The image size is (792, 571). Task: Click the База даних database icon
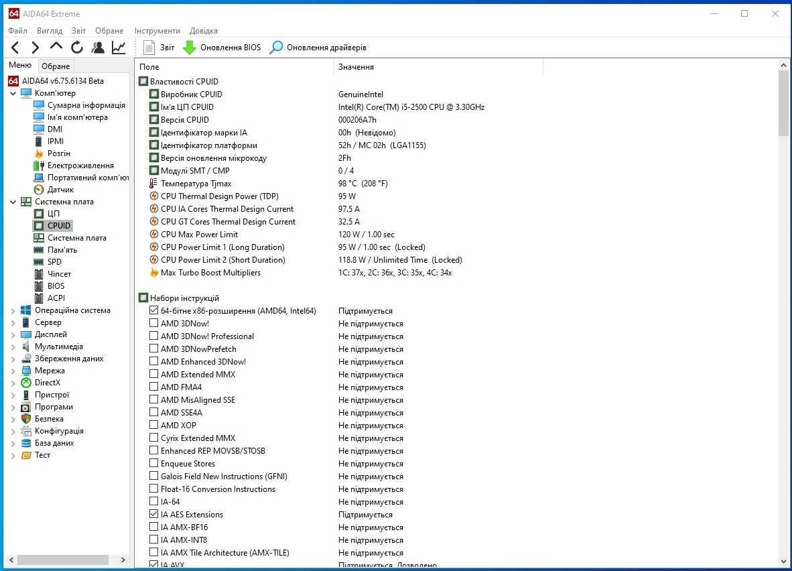(x=25, y=443)
